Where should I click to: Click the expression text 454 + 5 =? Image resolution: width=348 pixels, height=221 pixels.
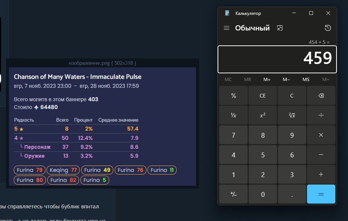click(319, 42)
